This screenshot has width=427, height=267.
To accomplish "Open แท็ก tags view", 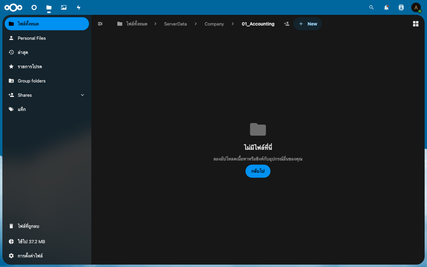I will coord(47,109).
